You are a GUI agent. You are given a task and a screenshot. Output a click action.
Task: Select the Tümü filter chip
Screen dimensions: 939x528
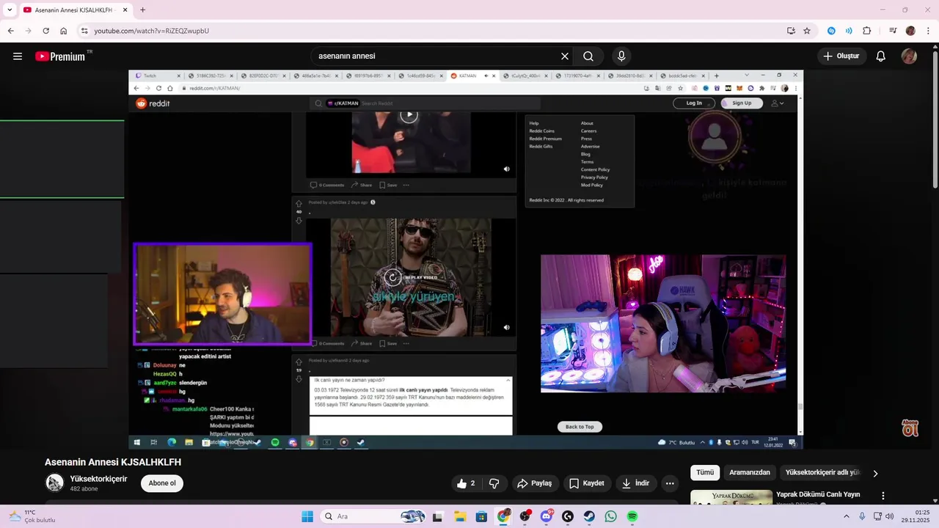click(705, 473)
